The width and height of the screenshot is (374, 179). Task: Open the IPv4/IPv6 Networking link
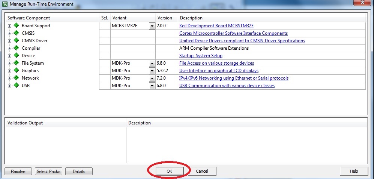[x=234, y=78]
